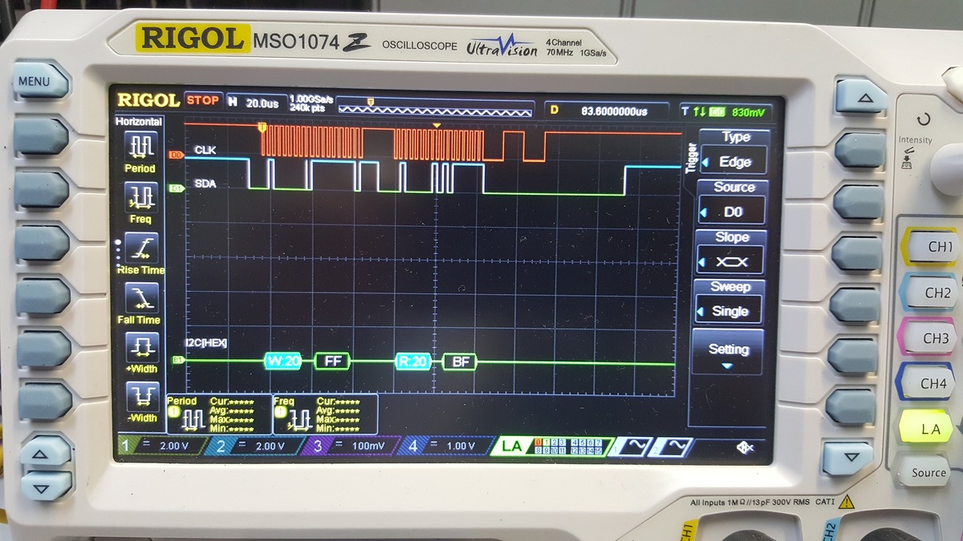
Task: Click the second waveform generator icon after LA
Action: click(x=672, y=447)
